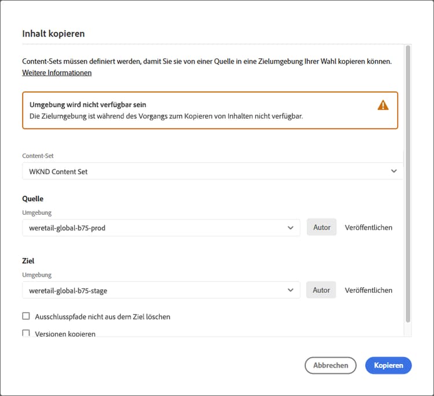Tick the 'Versionen kopieren' checkbox
This screenshot has width=434, height=396.
click(x=26, y=333)
